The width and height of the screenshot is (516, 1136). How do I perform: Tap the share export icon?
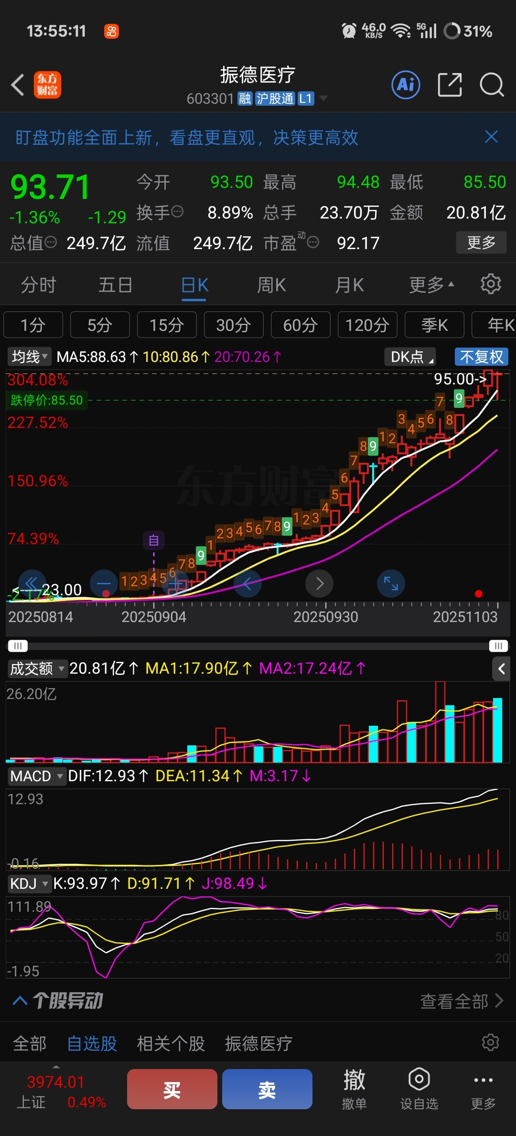[x=450, y=85]
